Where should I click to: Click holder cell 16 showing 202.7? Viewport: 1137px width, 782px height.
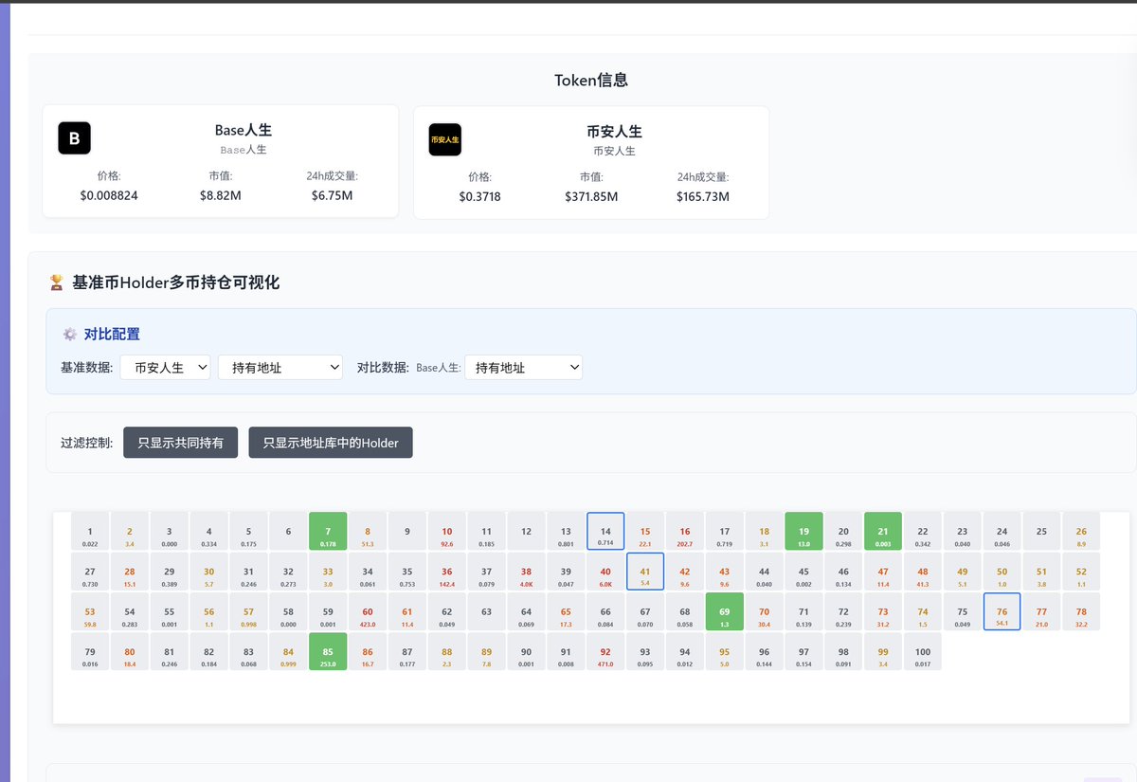685,531
